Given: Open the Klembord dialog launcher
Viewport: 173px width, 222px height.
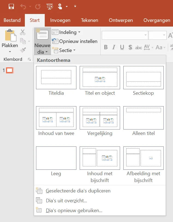Looking at the screenshot, I should 29,59.
